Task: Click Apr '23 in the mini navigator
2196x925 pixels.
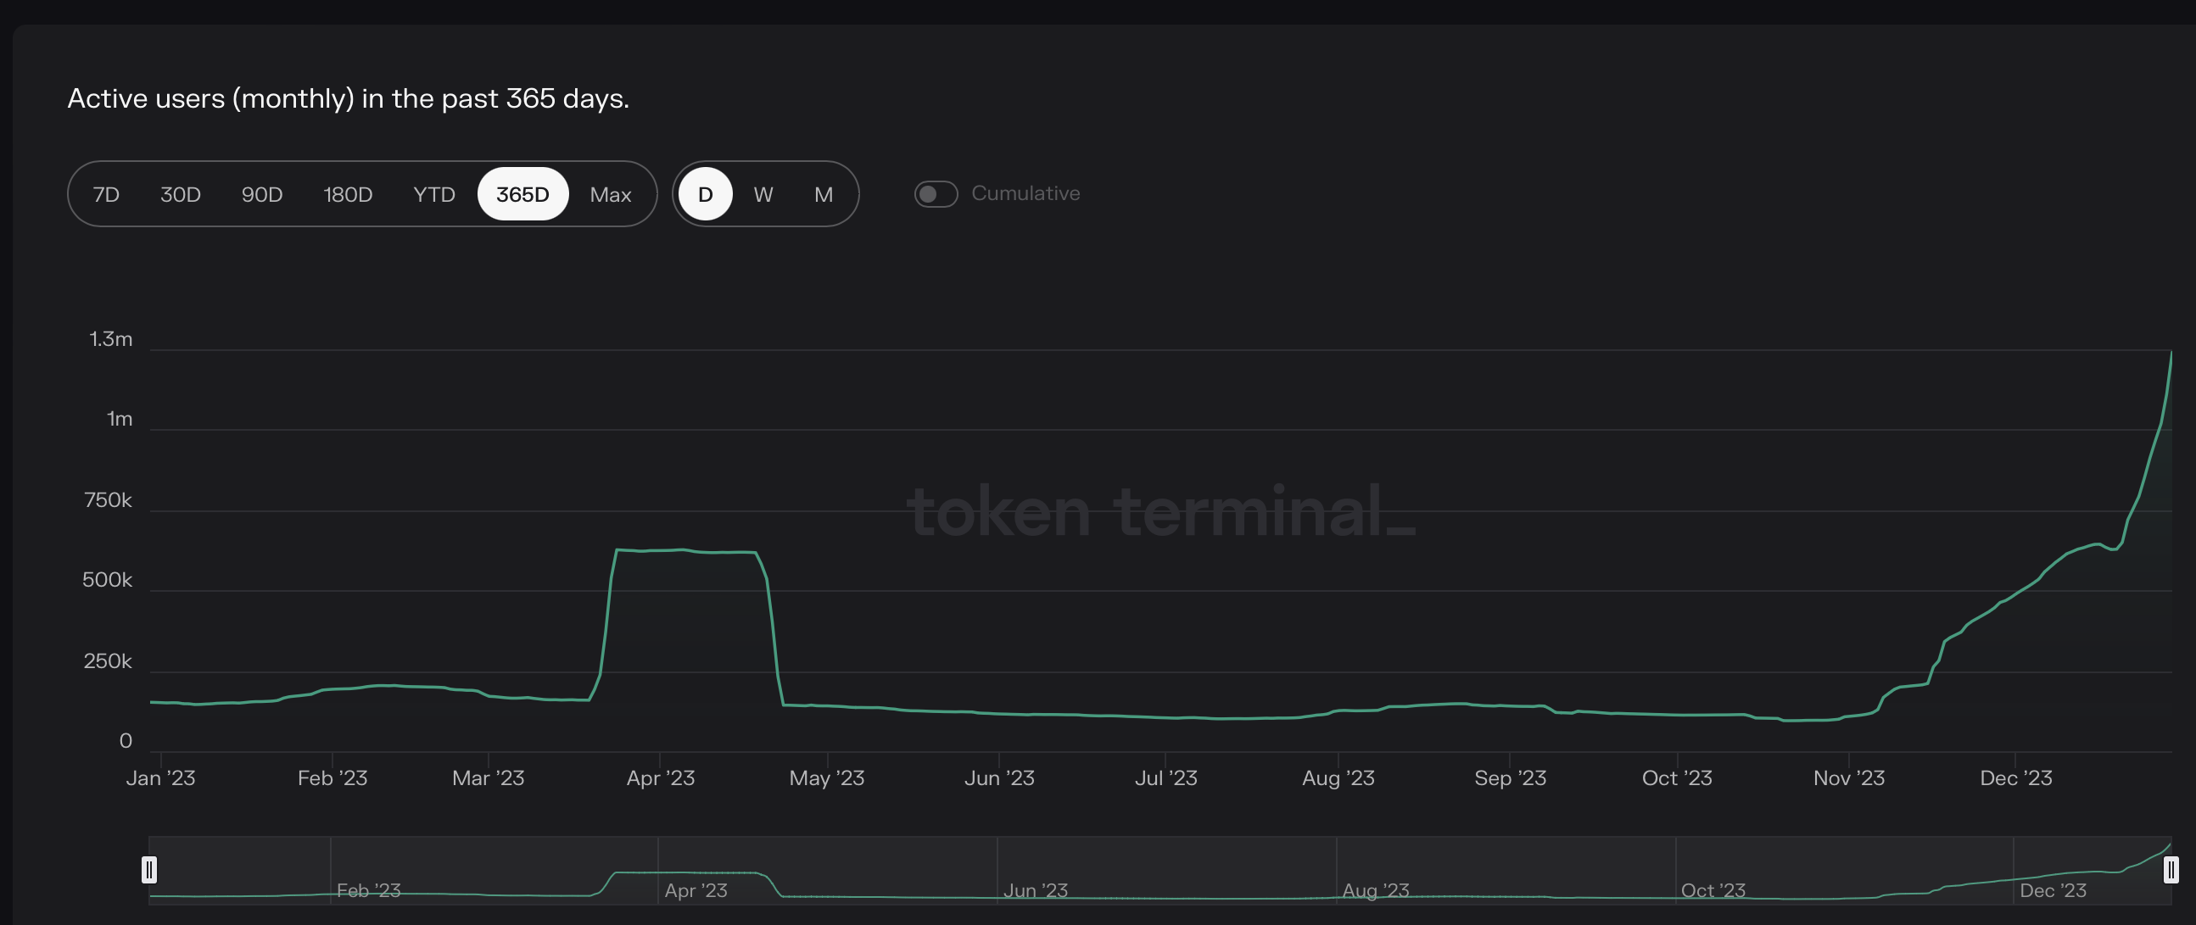Action: [x=696, y=890]
